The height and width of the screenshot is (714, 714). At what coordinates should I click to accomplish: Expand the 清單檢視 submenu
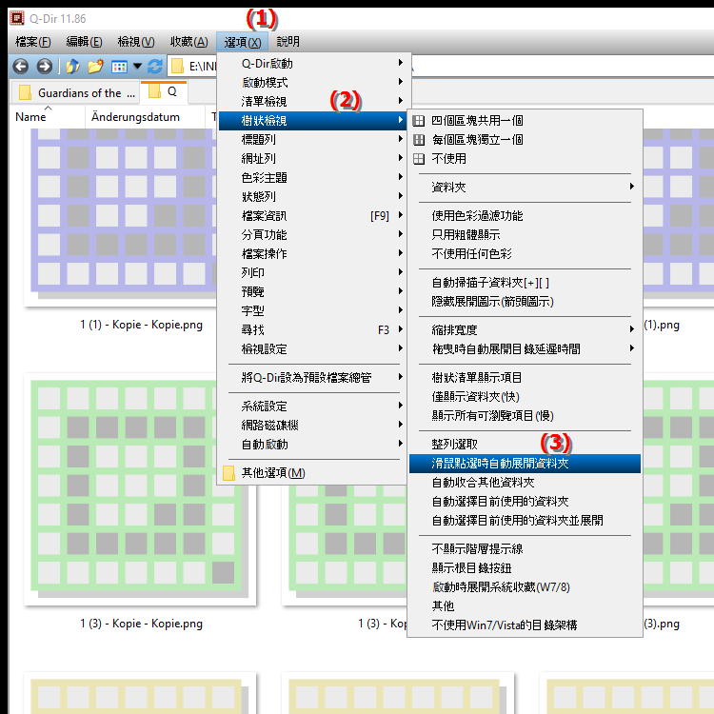tap(314, 102)
